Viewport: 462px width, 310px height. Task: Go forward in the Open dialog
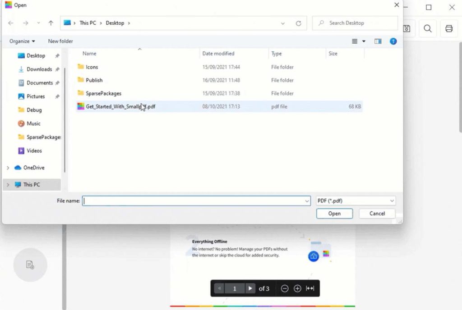pyautogui.click(x=26, y=23)
